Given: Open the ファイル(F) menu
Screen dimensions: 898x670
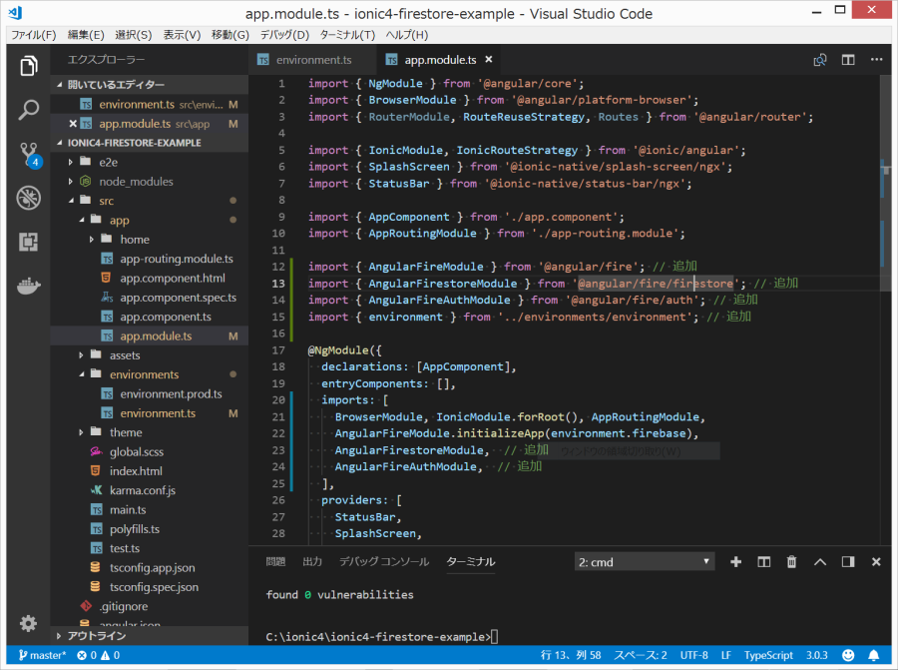Looking at the screenshot, I should (x=34, y=35).
